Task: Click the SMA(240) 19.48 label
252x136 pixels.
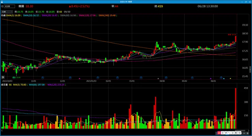Action: pos(108,16)
